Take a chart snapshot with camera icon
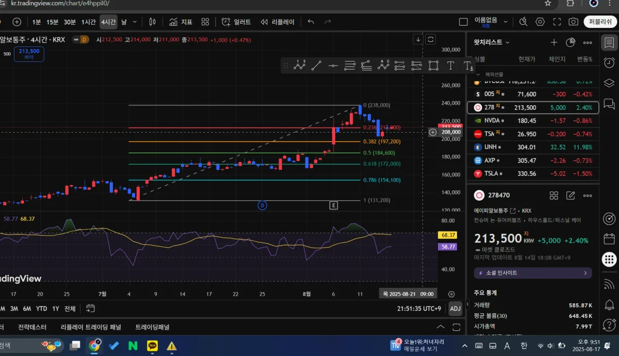 coord(573,22)
